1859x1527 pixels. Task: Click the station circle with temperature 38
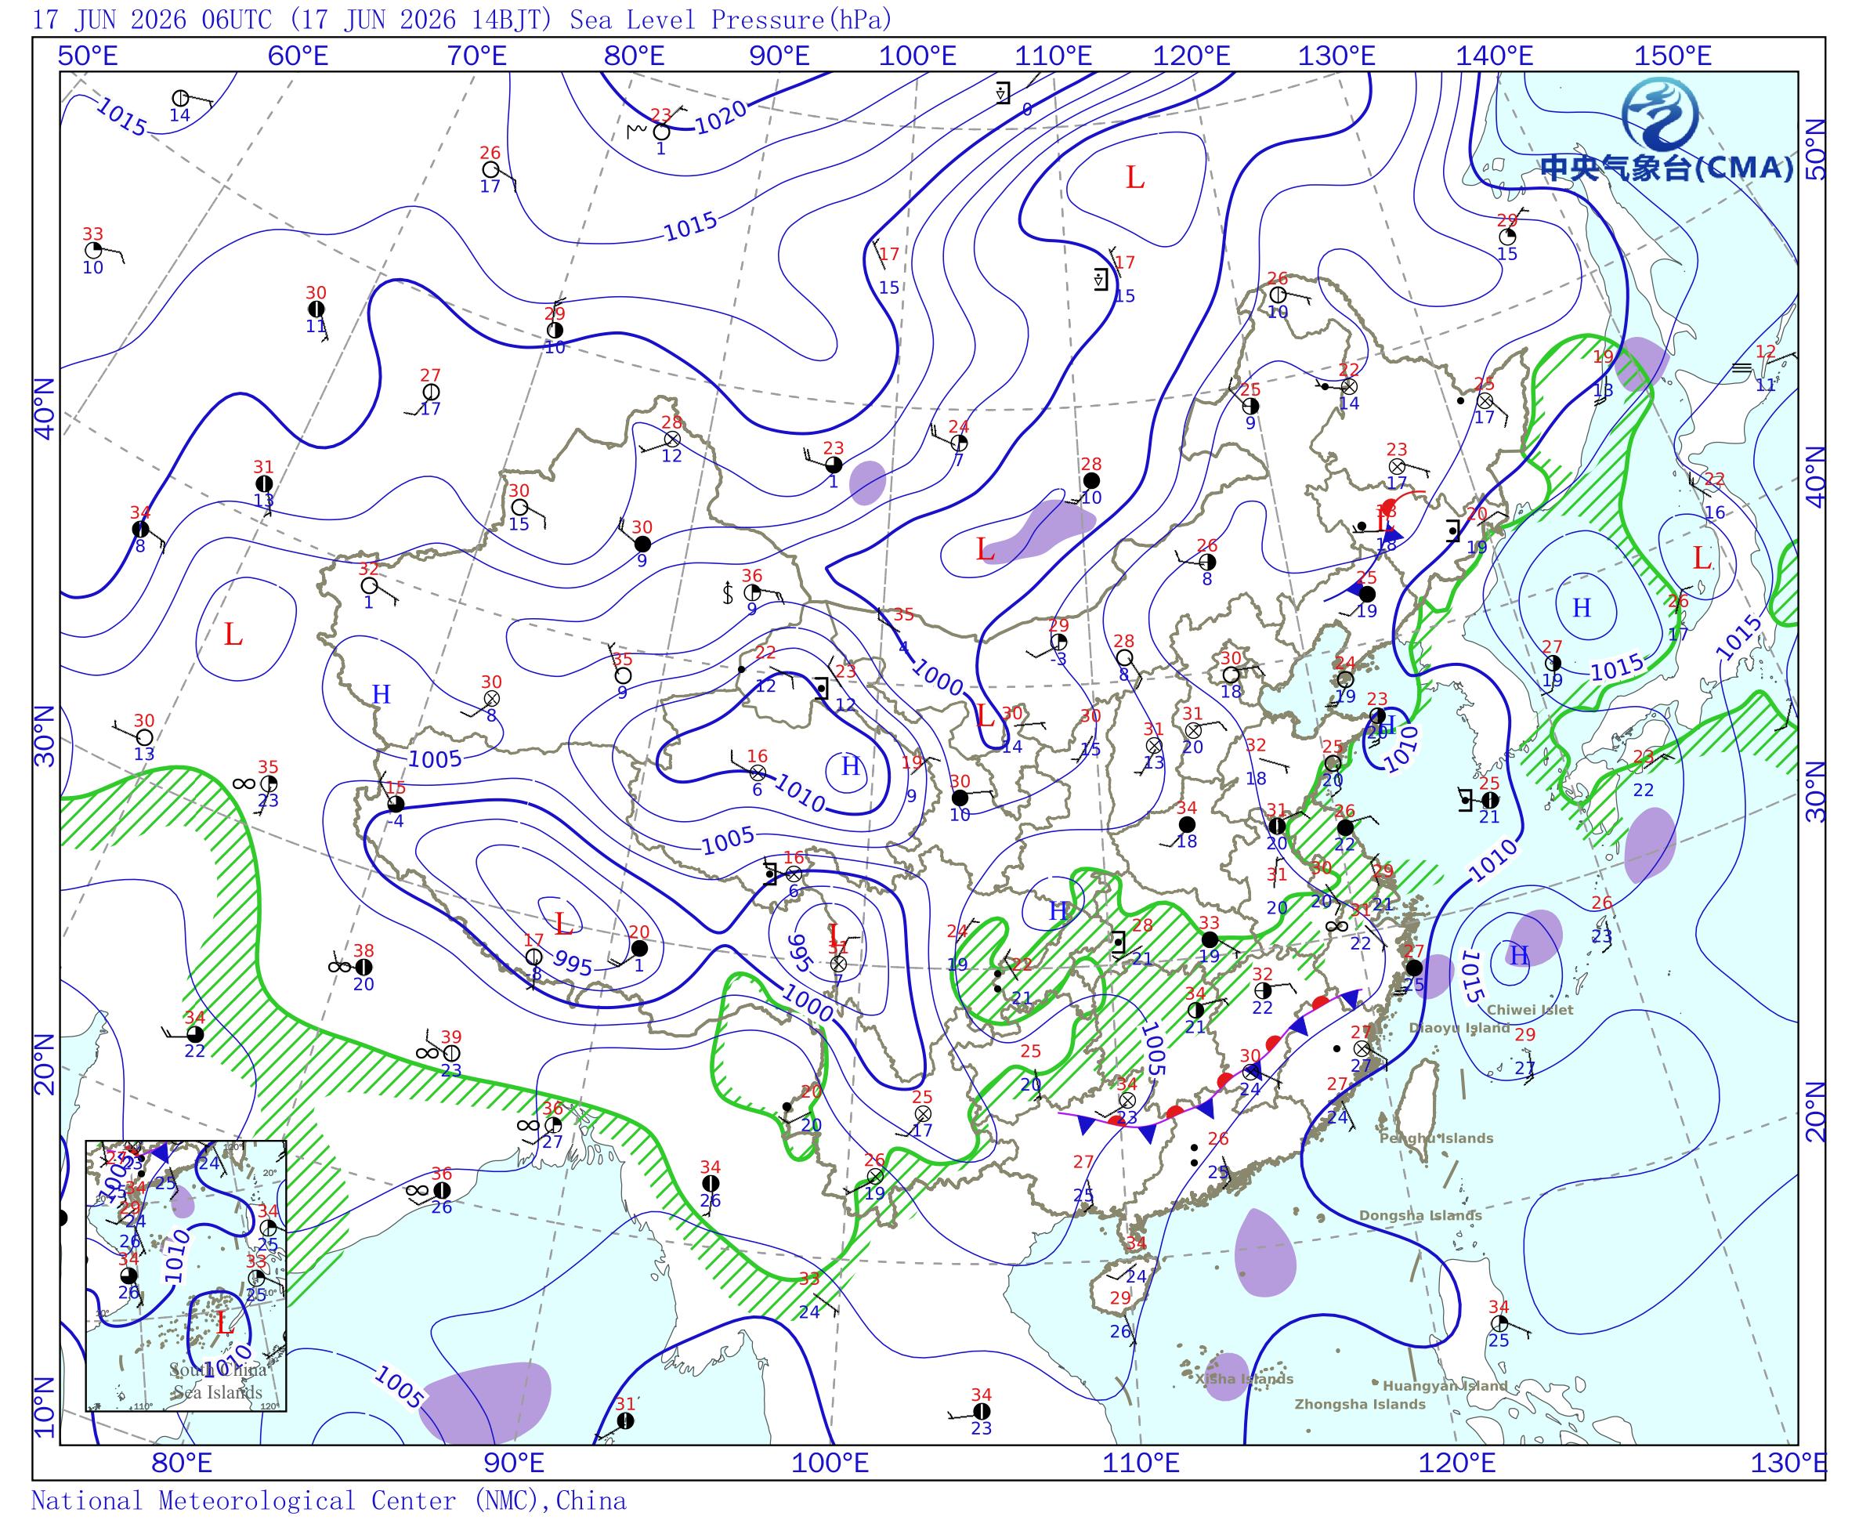[x=363, y=966]
